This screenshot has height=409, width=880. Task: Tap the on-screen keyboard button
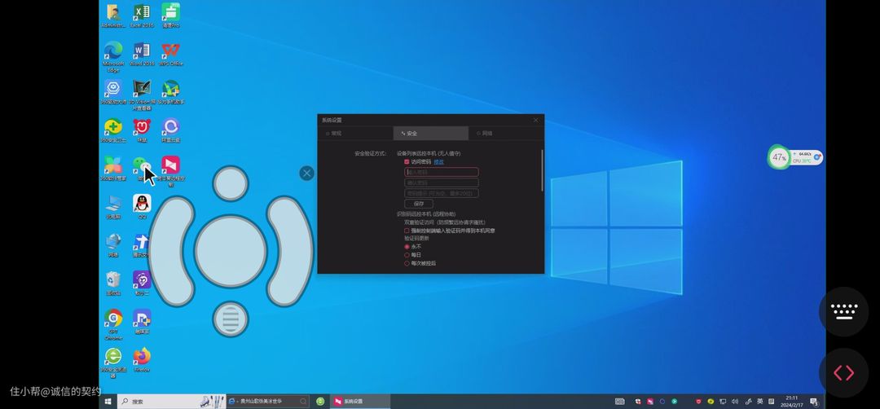click(x=843, y=311)
